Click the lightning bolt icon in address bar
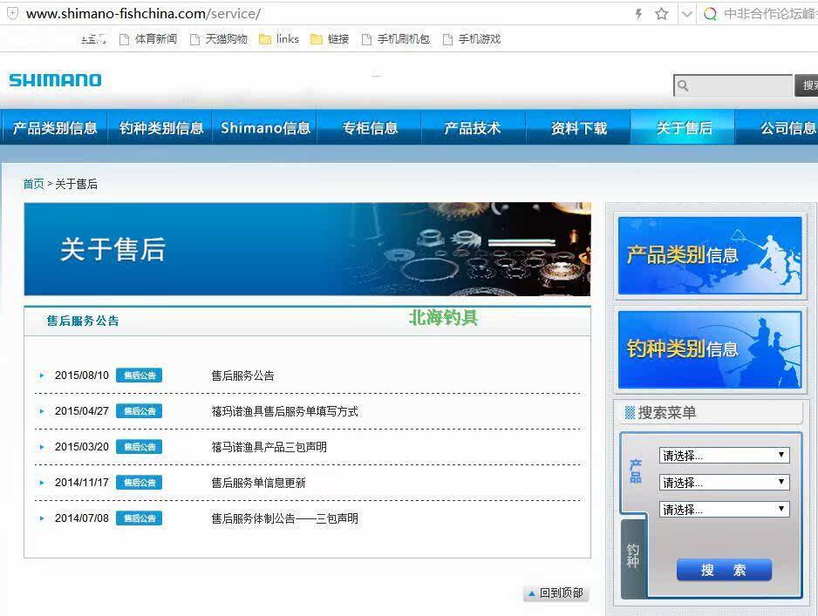Image resolution: width=818 pixels, height=616 pixels. (638, 14)
